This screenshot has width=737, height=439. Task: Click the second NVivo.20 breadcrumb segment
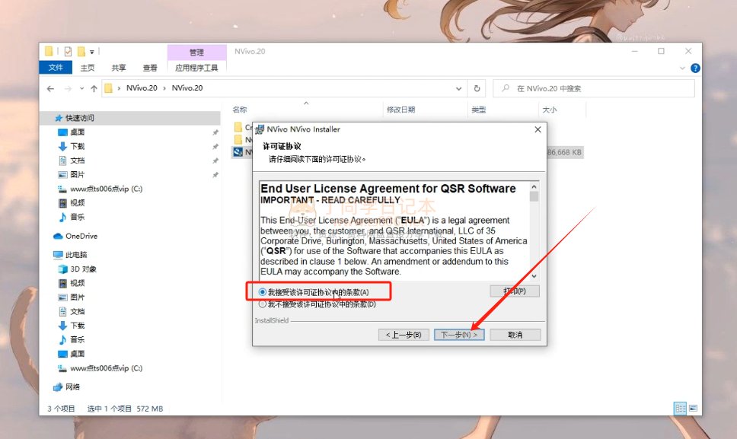(x=187, y=87)
